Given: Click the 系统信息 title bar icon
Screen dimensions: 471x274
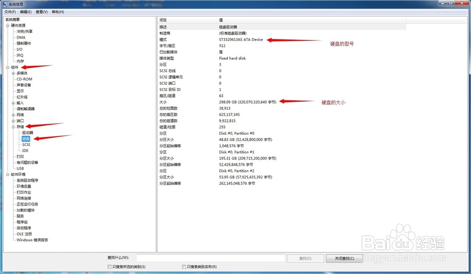Looking at the screenshot, I should pos(5,4).
